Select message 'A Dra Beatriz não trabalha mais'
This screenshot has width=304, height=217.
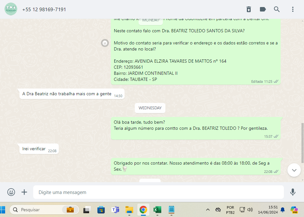(72, 94)
